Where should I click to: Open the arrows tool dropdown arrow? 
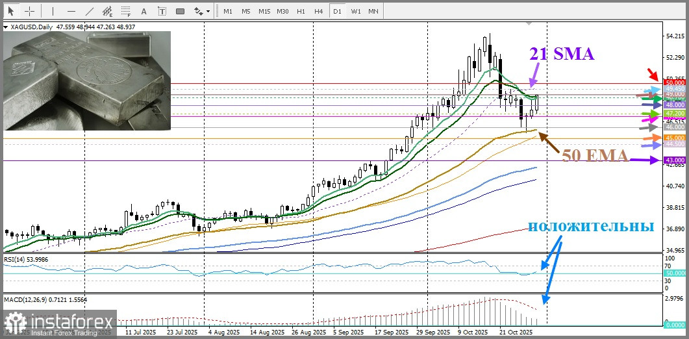click(208, 12)
